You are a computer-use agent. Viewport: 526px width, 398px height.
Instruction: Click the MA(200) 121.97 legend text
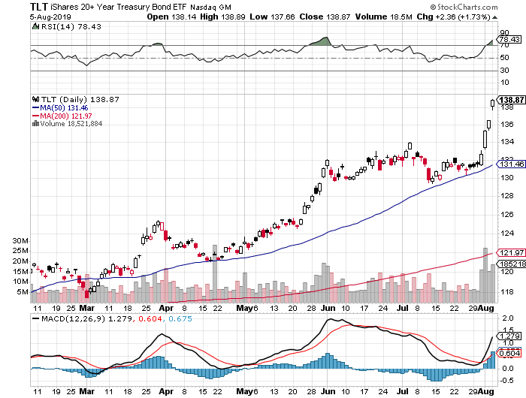pos(66,116)
